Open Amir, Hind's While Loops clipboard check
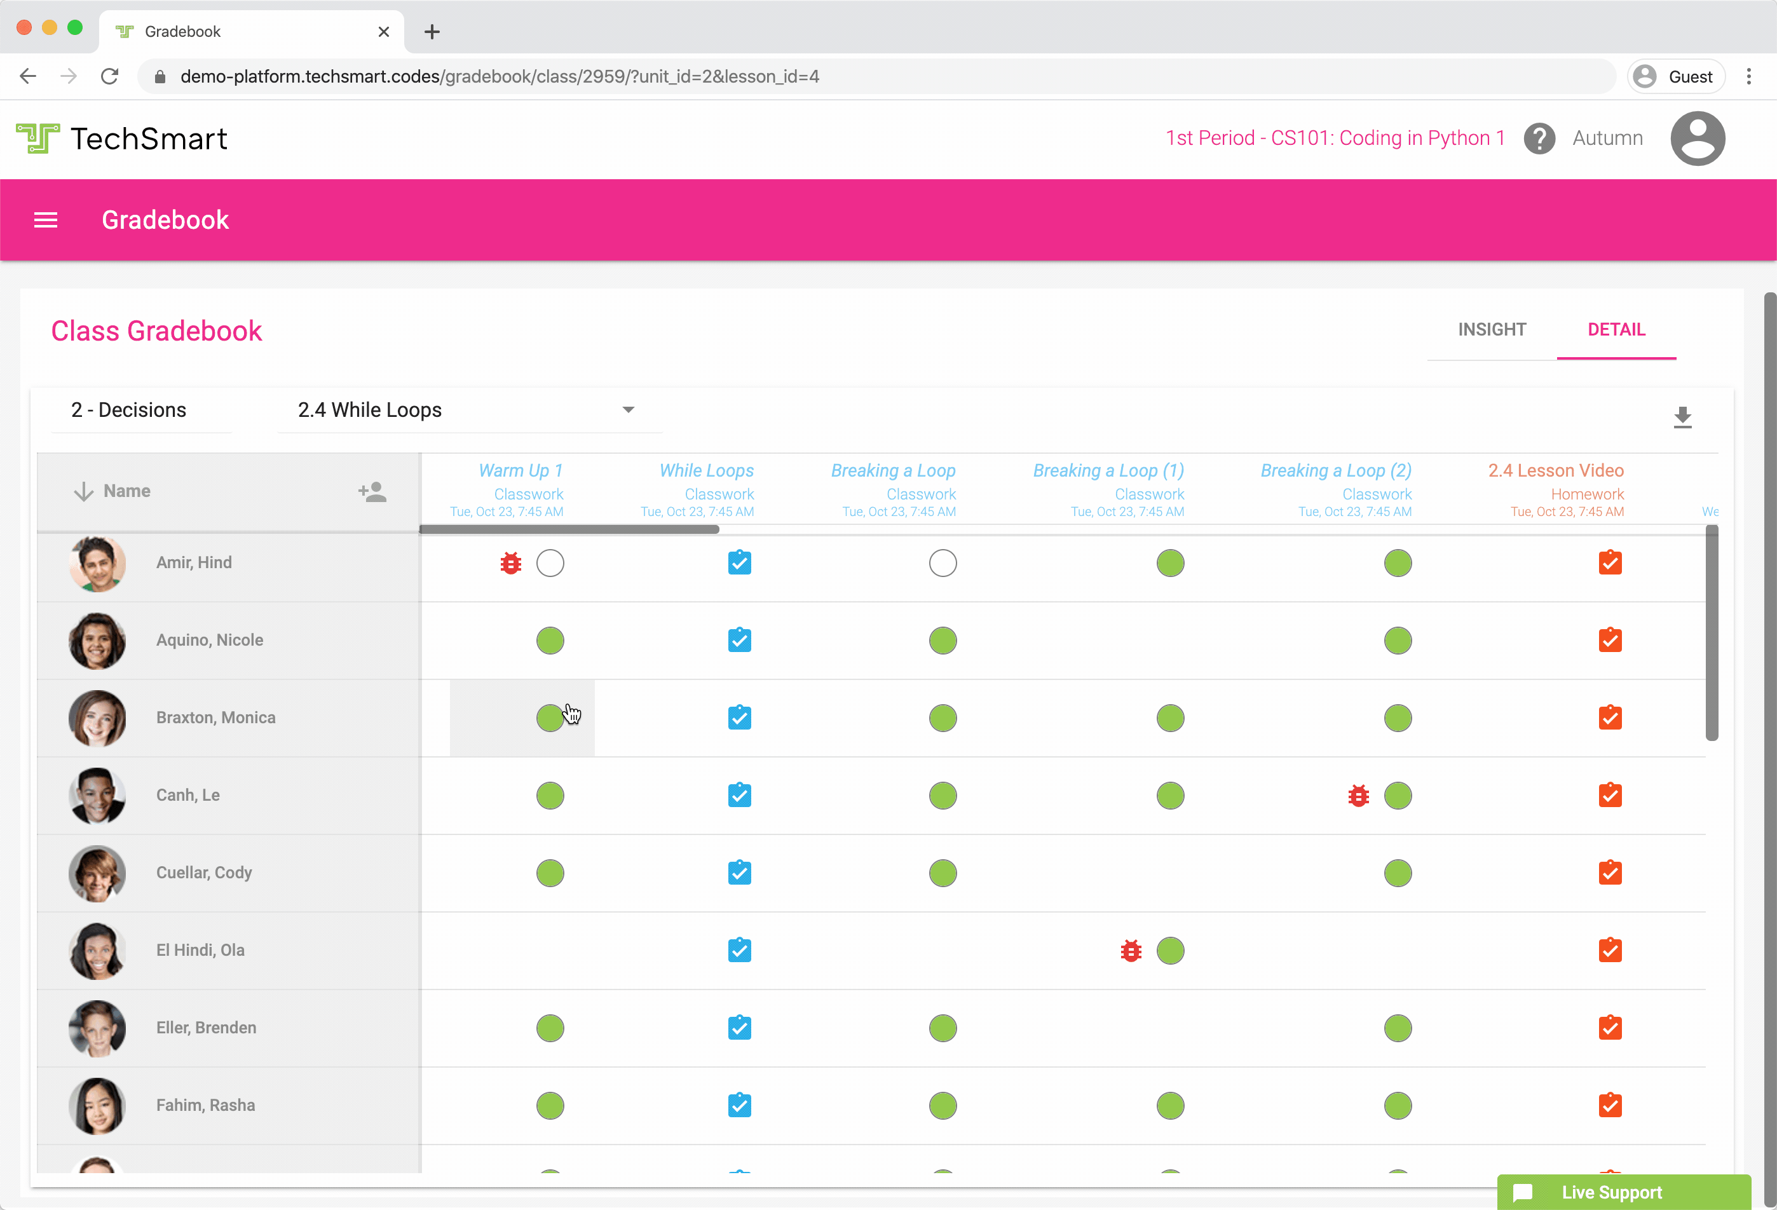 [x=739, y=562]
